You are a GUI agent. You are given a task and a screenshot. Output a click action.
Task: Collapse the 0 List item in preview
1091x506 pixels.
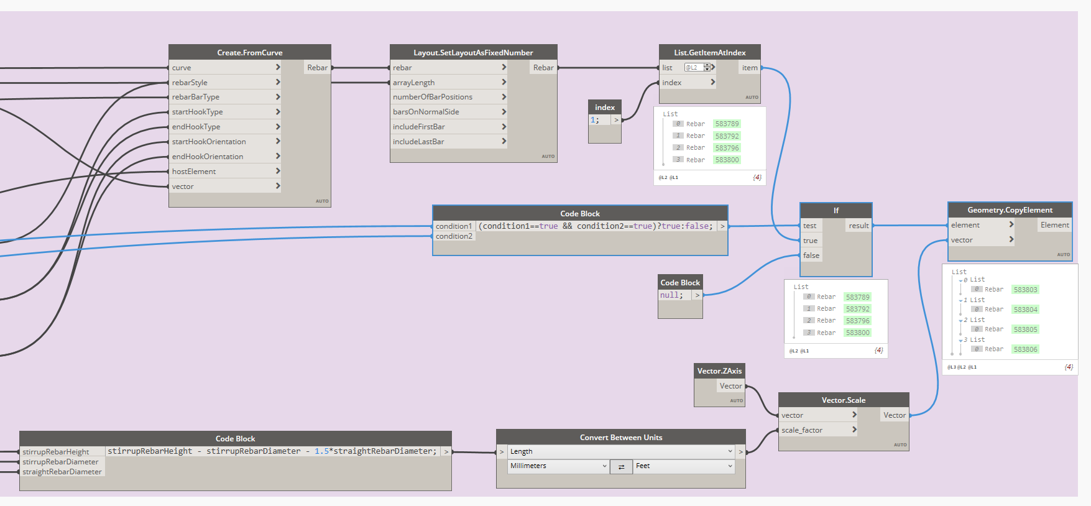coord(960,280)
